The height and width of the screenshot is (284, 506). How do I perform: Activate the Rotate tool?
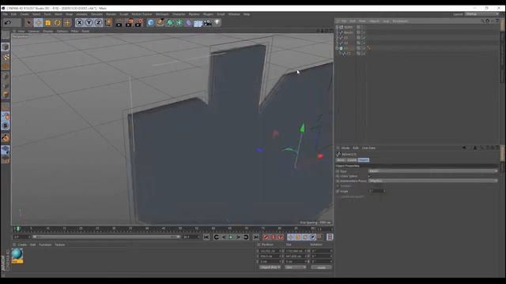58,23
